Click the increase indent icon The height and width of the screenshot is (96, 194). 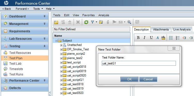point(184,38)
